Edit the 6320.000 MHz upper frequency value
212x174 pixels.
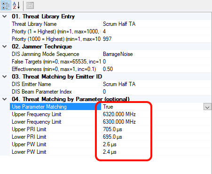click(x=119, y=114)
